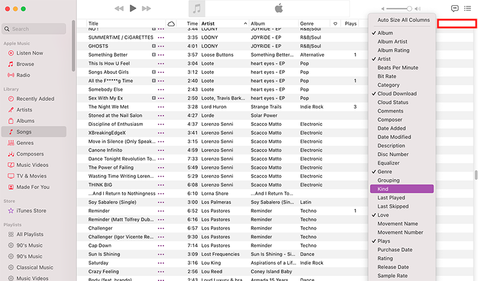The image size is (478, 281).
Task: Uncheck Genre column in menu
Action: 402,171
